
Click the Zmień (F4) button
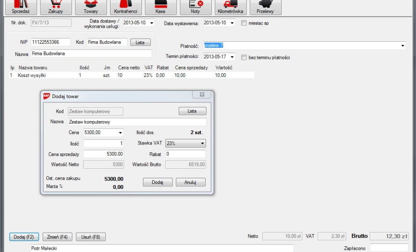click(58, 237)
